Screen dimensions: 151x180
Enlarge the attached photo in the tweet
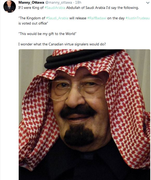click(84, 115)
